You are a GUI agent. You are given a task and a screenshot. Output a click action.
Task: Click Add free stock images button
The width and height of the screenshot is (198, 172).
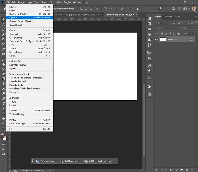97,161
